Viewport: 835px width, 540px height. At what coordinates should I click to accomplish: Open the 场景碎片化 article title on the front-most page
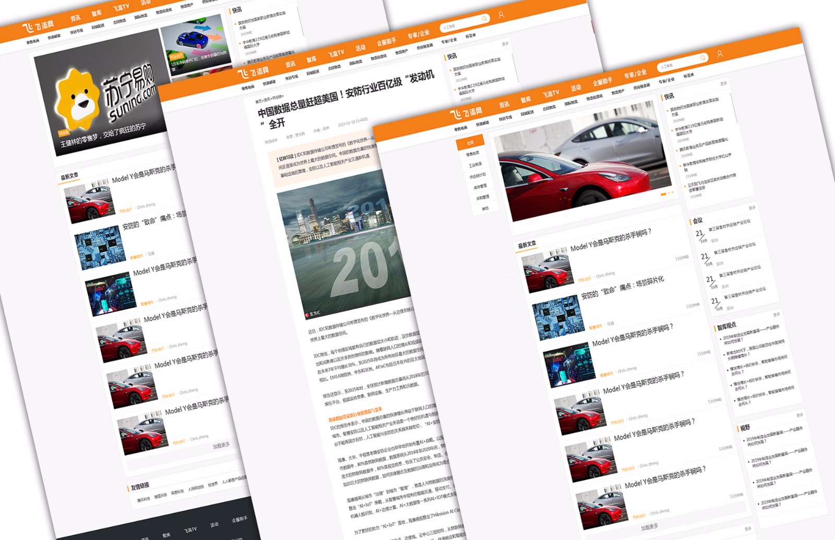(623, 287)
